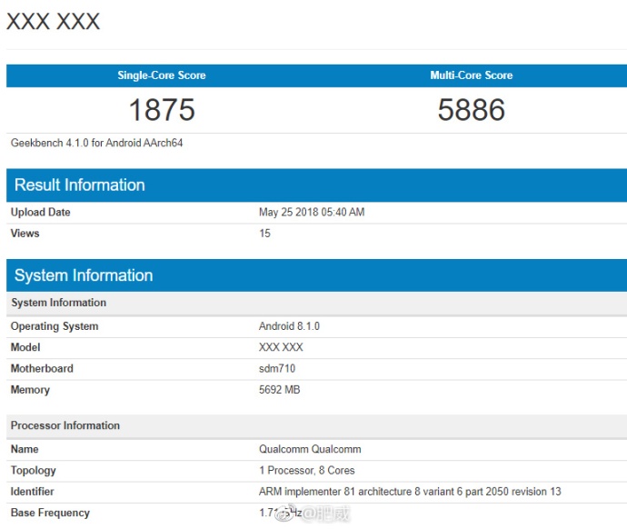Click the blue System Information section header

tap(84, 275)
